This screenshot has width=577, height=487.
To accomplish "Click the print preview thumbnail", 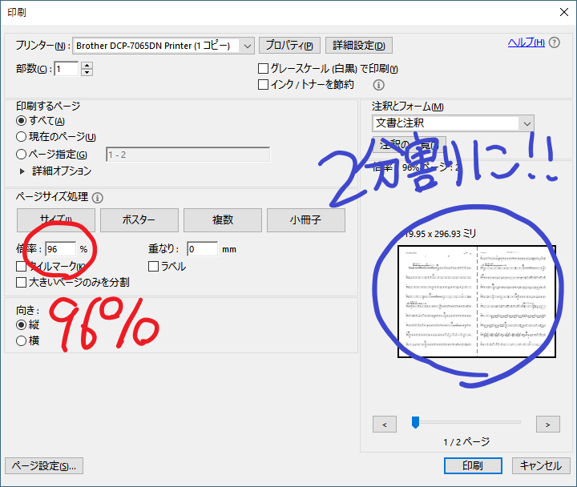I will pos(477,301).
